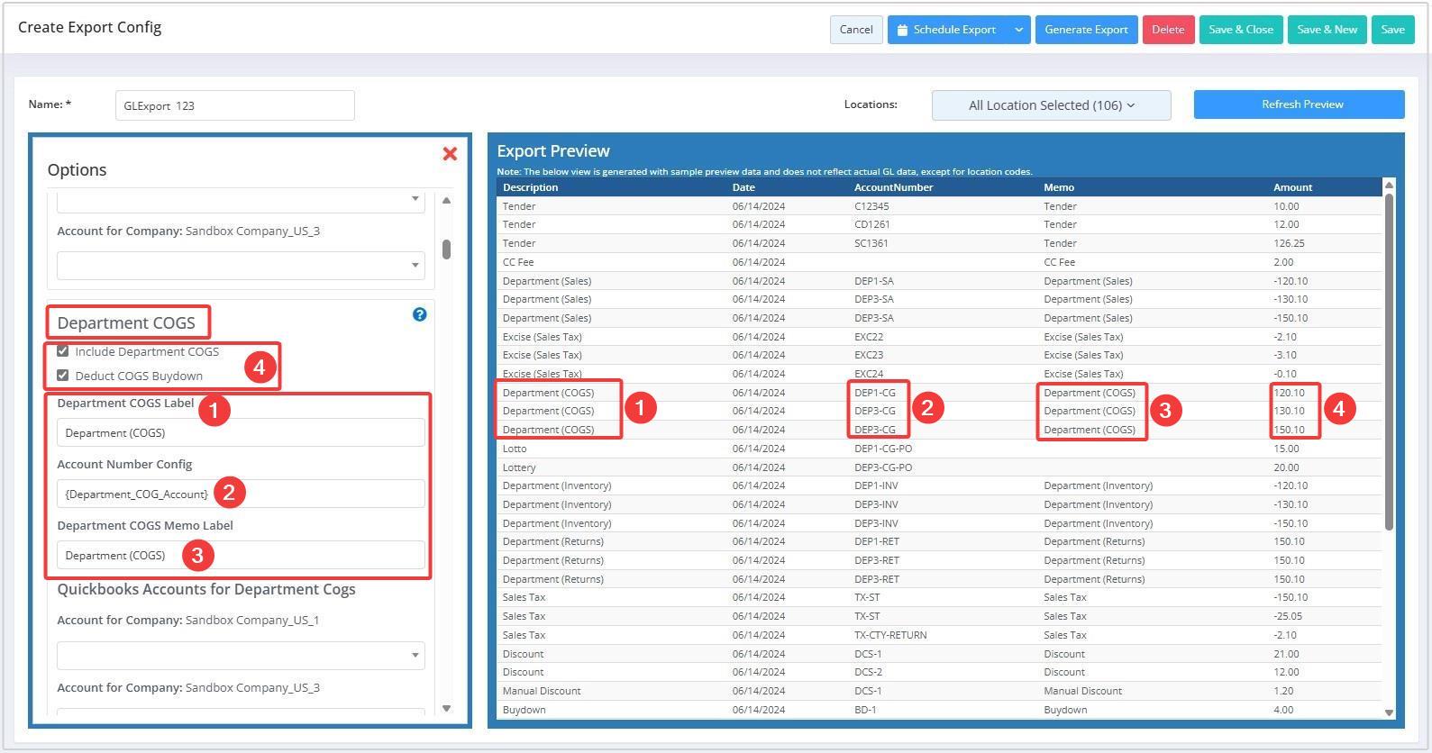Expand Schedule Export dropdown arrow
The image size is (1432, 753).
pyautogui.click(x=1018, y=30)
